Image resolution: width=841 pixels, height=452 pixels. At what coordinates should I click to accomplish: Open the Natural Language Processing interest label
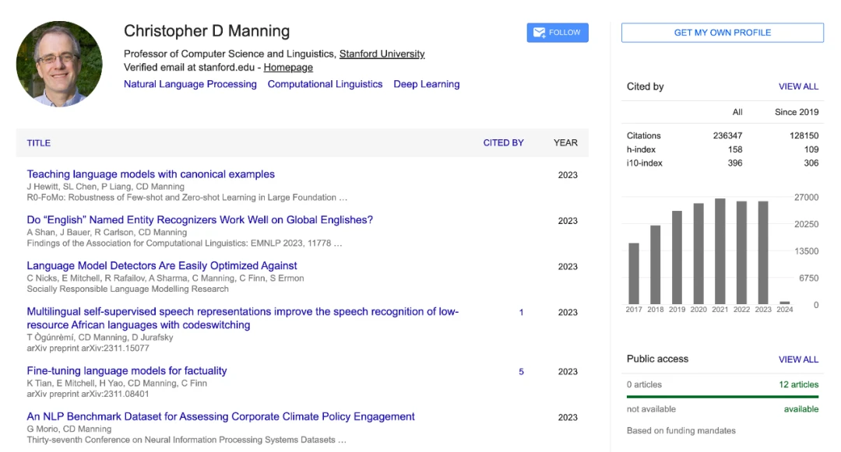190,84
